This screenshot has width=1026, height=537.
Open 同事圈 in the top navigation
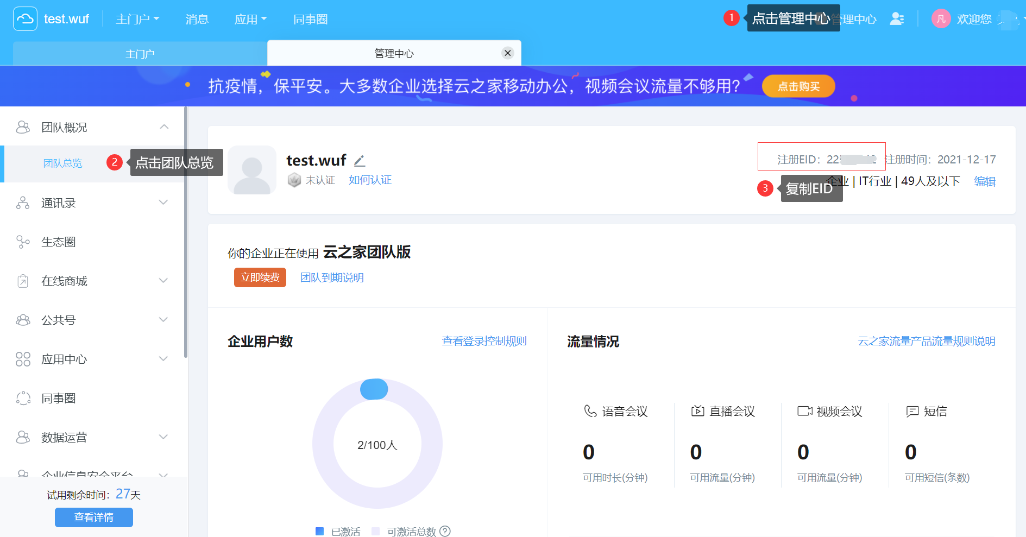(310, 19)
